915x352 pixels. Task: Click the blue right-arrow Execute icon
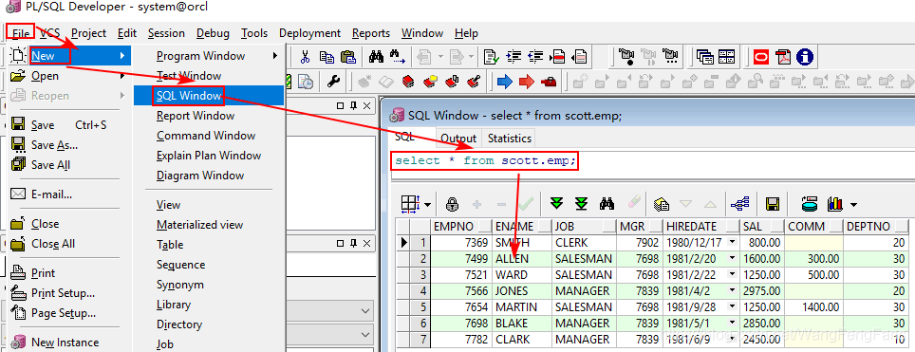coord(505,82)
